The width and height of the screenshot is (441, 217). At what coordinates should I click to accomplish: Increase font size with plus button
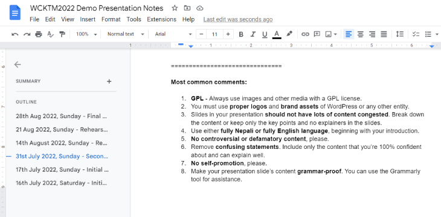(228, 34)
